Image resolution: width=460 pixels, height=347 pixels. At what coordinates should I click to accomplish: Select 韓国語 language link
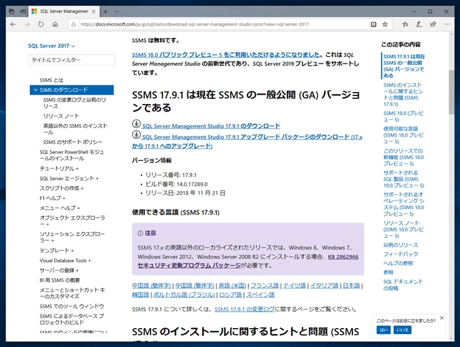[140, 294]
